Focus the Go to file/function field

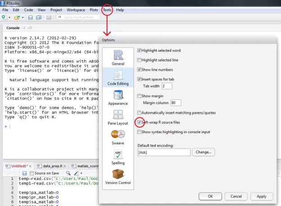tap(78, 17)
